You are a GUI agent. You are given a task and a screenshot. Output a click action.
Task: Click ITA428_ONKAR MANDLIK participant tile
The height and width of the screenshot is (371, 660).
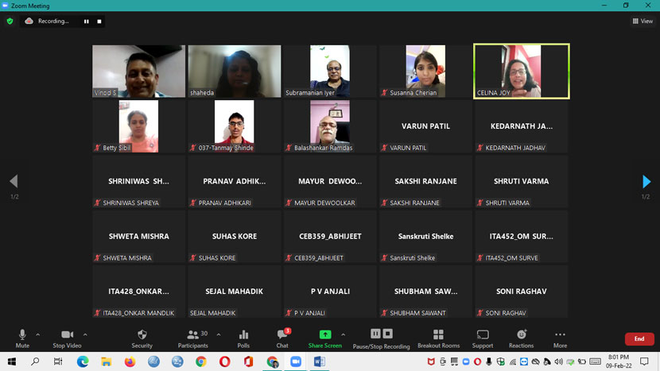pos(138,292)
